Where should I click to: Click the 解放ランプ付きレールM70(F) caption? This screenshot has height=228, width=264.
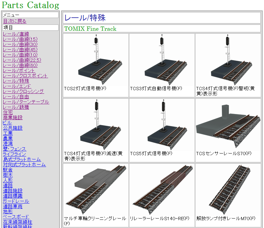[226, 219]
